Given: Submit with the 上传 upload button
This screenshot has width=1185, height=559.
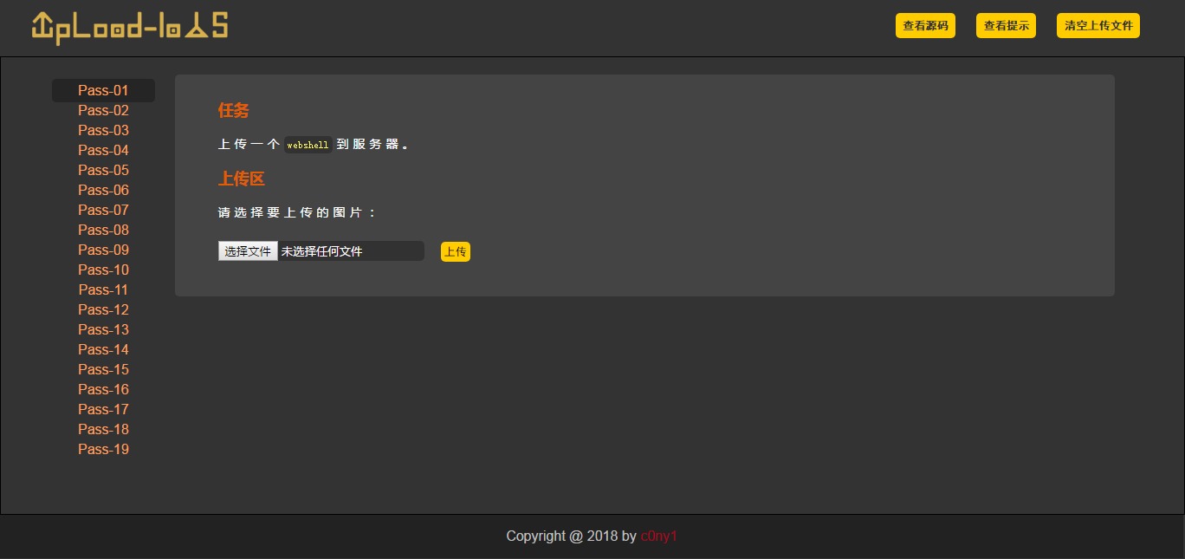Looking at the screenshot, I should 456,252.
